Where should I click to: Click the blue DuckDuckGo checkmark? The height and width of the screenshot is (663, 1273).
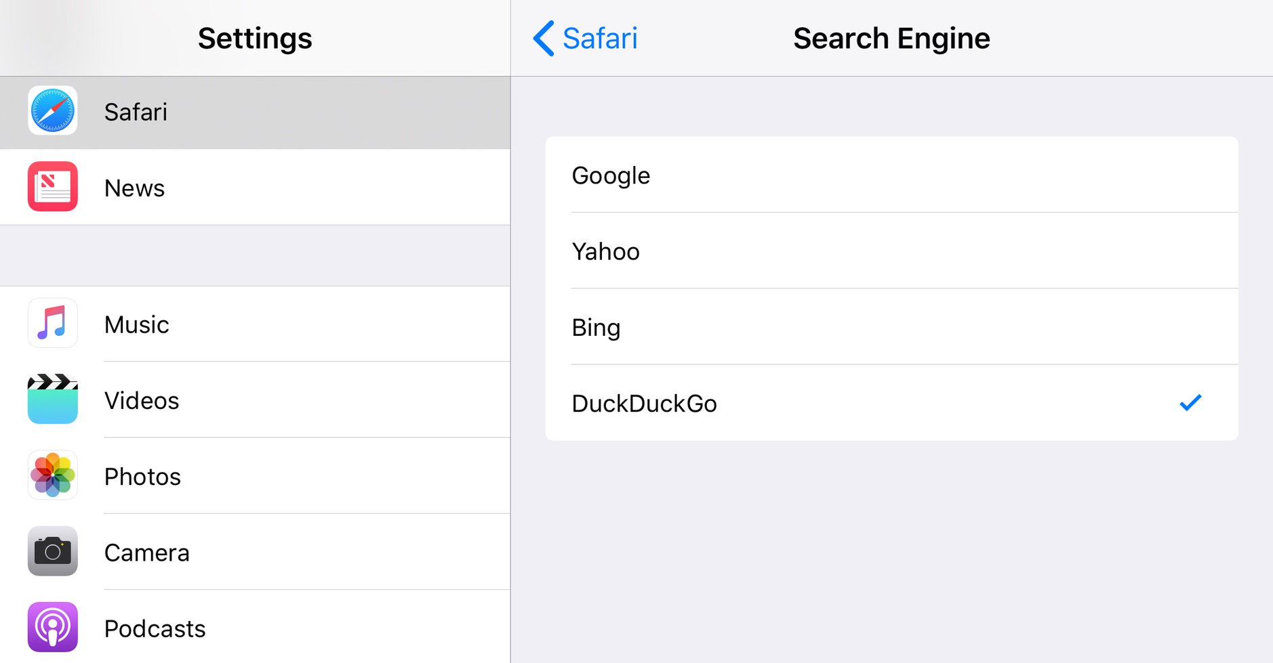tap(1190, 403)
